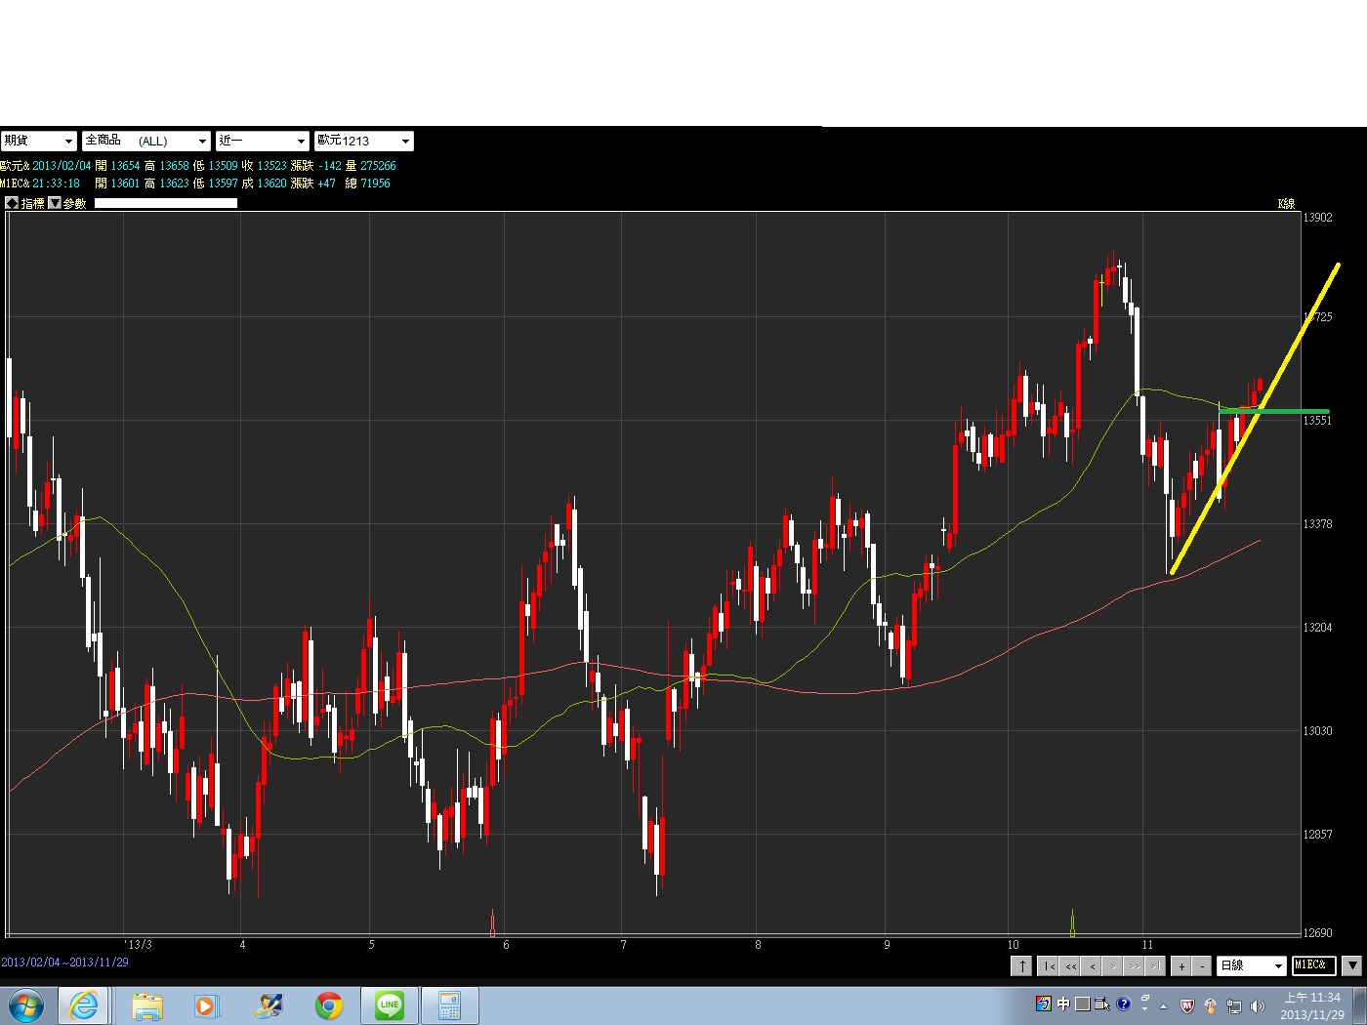Viewport: 1367px width, 1025px height.
Task: Open the LINE app taskbar icon
Action: click(x=390, y=1005)
